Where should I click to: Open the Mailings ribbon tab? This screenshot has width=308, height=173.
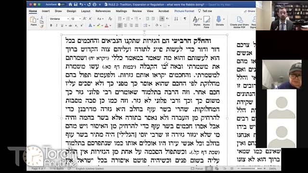click(121, 11)
